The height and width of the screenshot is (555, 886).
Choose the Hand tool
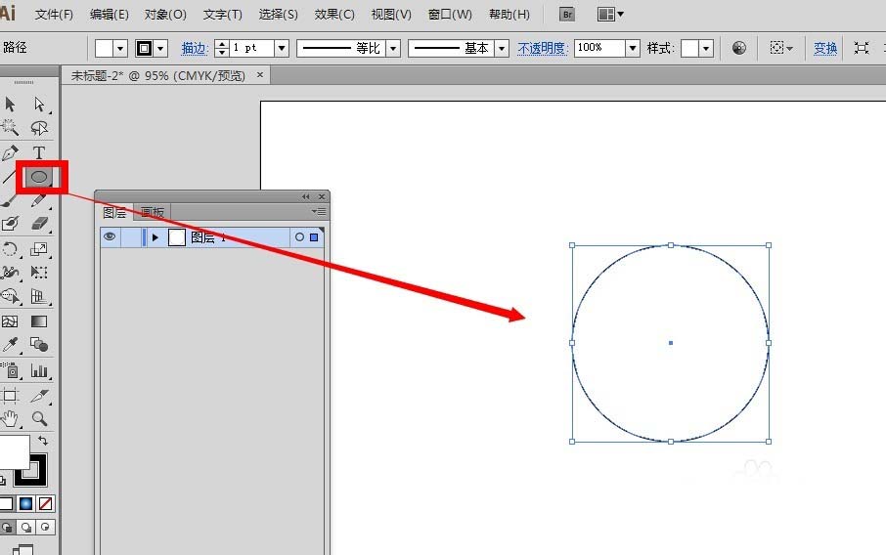[10, 418]
